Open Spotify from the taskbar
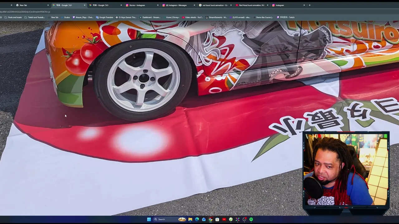 (251, 219)
